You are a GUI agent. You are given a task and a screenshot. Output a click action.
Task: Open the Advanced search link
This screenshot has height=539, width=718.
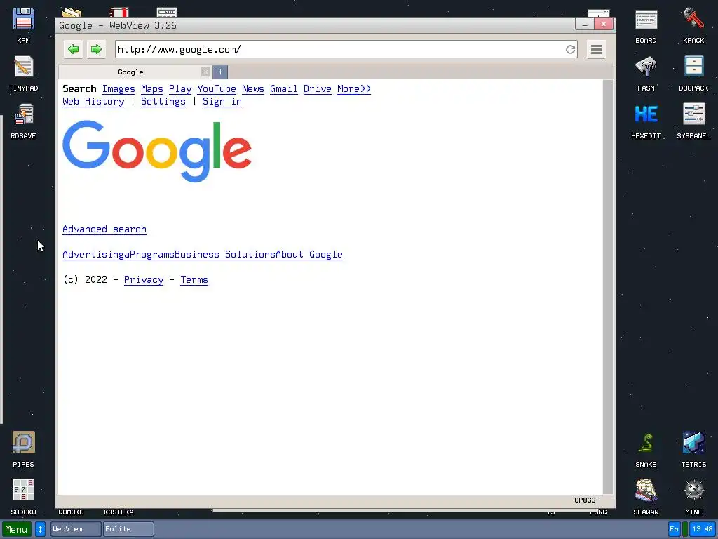[x=104, y=229]
